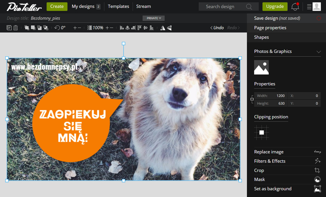Select the Crop option
Image resolution: width=326 pixels, height=197 pixels.
[287, 170]
